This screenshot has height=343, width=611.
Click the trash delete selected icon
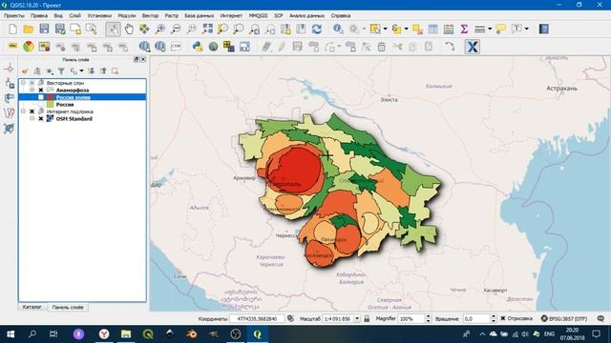382,47
